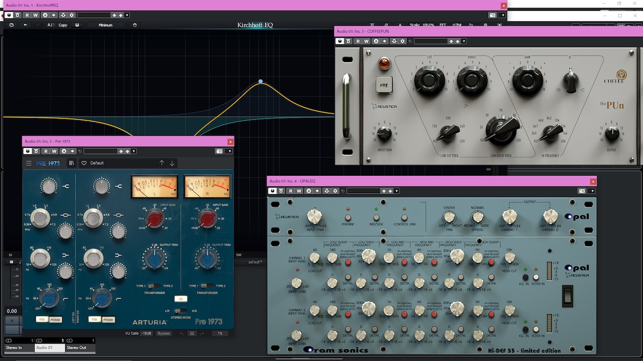Click the undo arrow in Kirchhoff EQ

25,25
